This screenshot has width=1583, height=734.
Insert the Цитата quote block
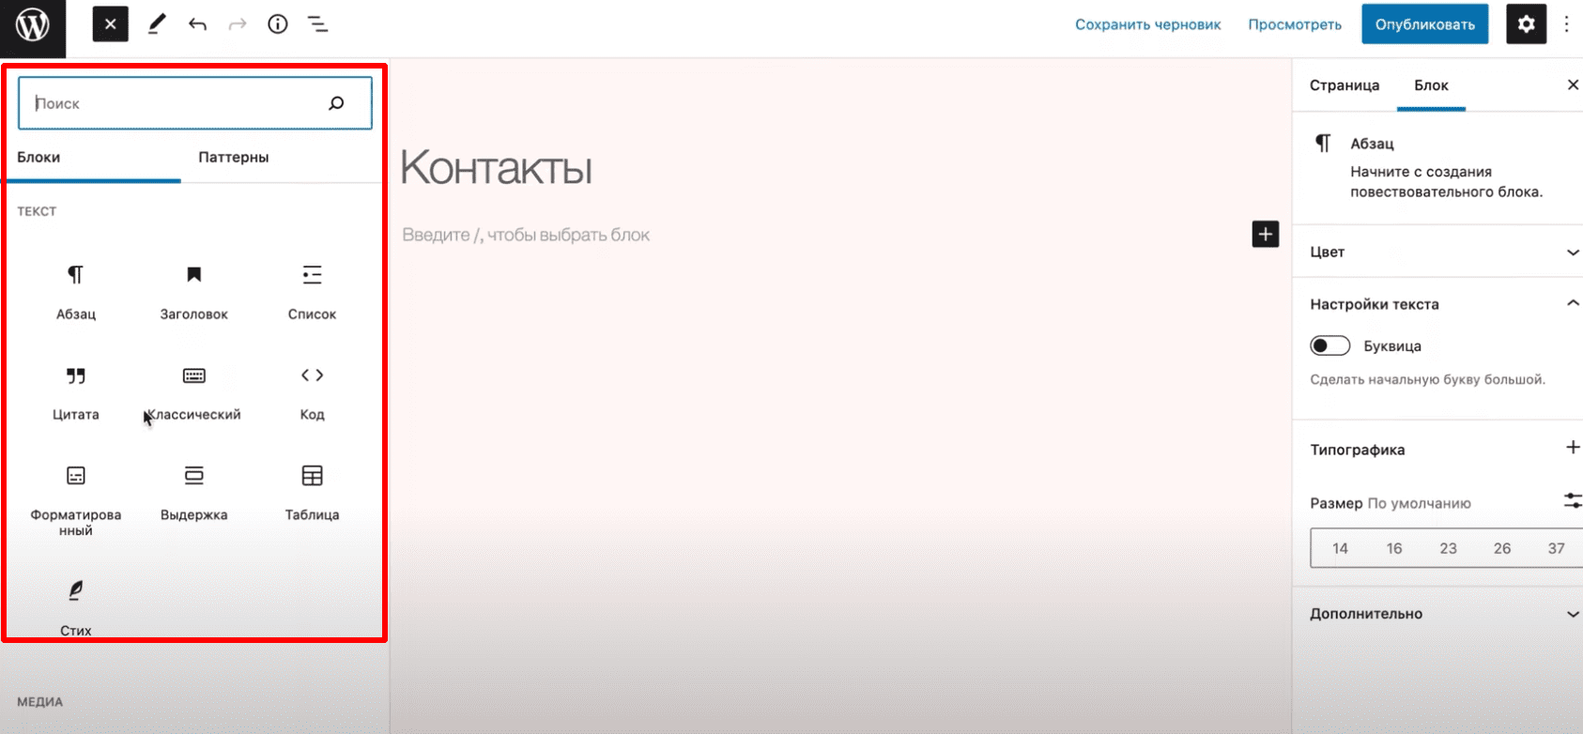[x=76, y=392]
